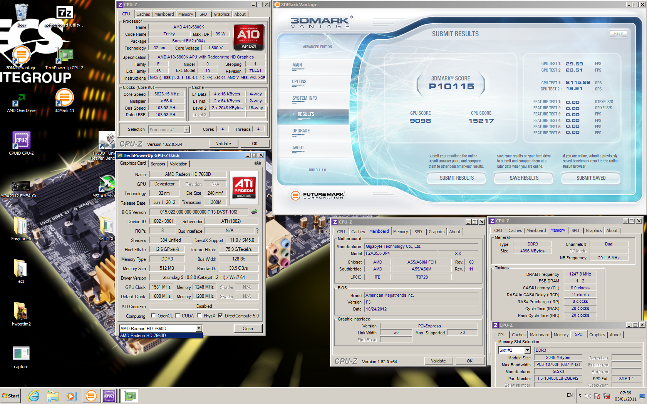
Task: Click the SAVE RESULTS button
Action: (524, 178)
